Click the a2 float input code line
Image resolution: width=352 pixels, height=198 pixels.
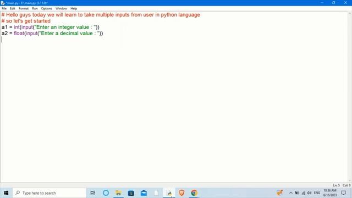tap(52, 34)
